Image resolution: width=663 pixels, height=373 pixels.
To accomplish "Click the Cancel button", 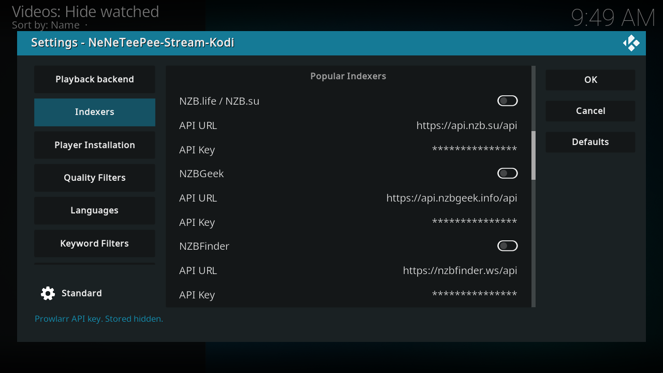I will (590, 111).
